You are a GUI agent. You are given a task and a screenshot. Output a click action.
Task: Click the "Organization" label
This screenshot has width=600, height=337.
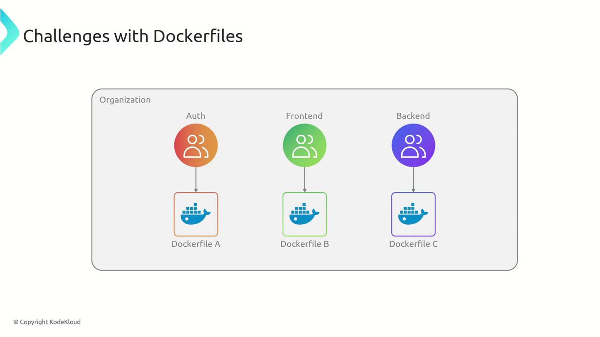[125, 100]
